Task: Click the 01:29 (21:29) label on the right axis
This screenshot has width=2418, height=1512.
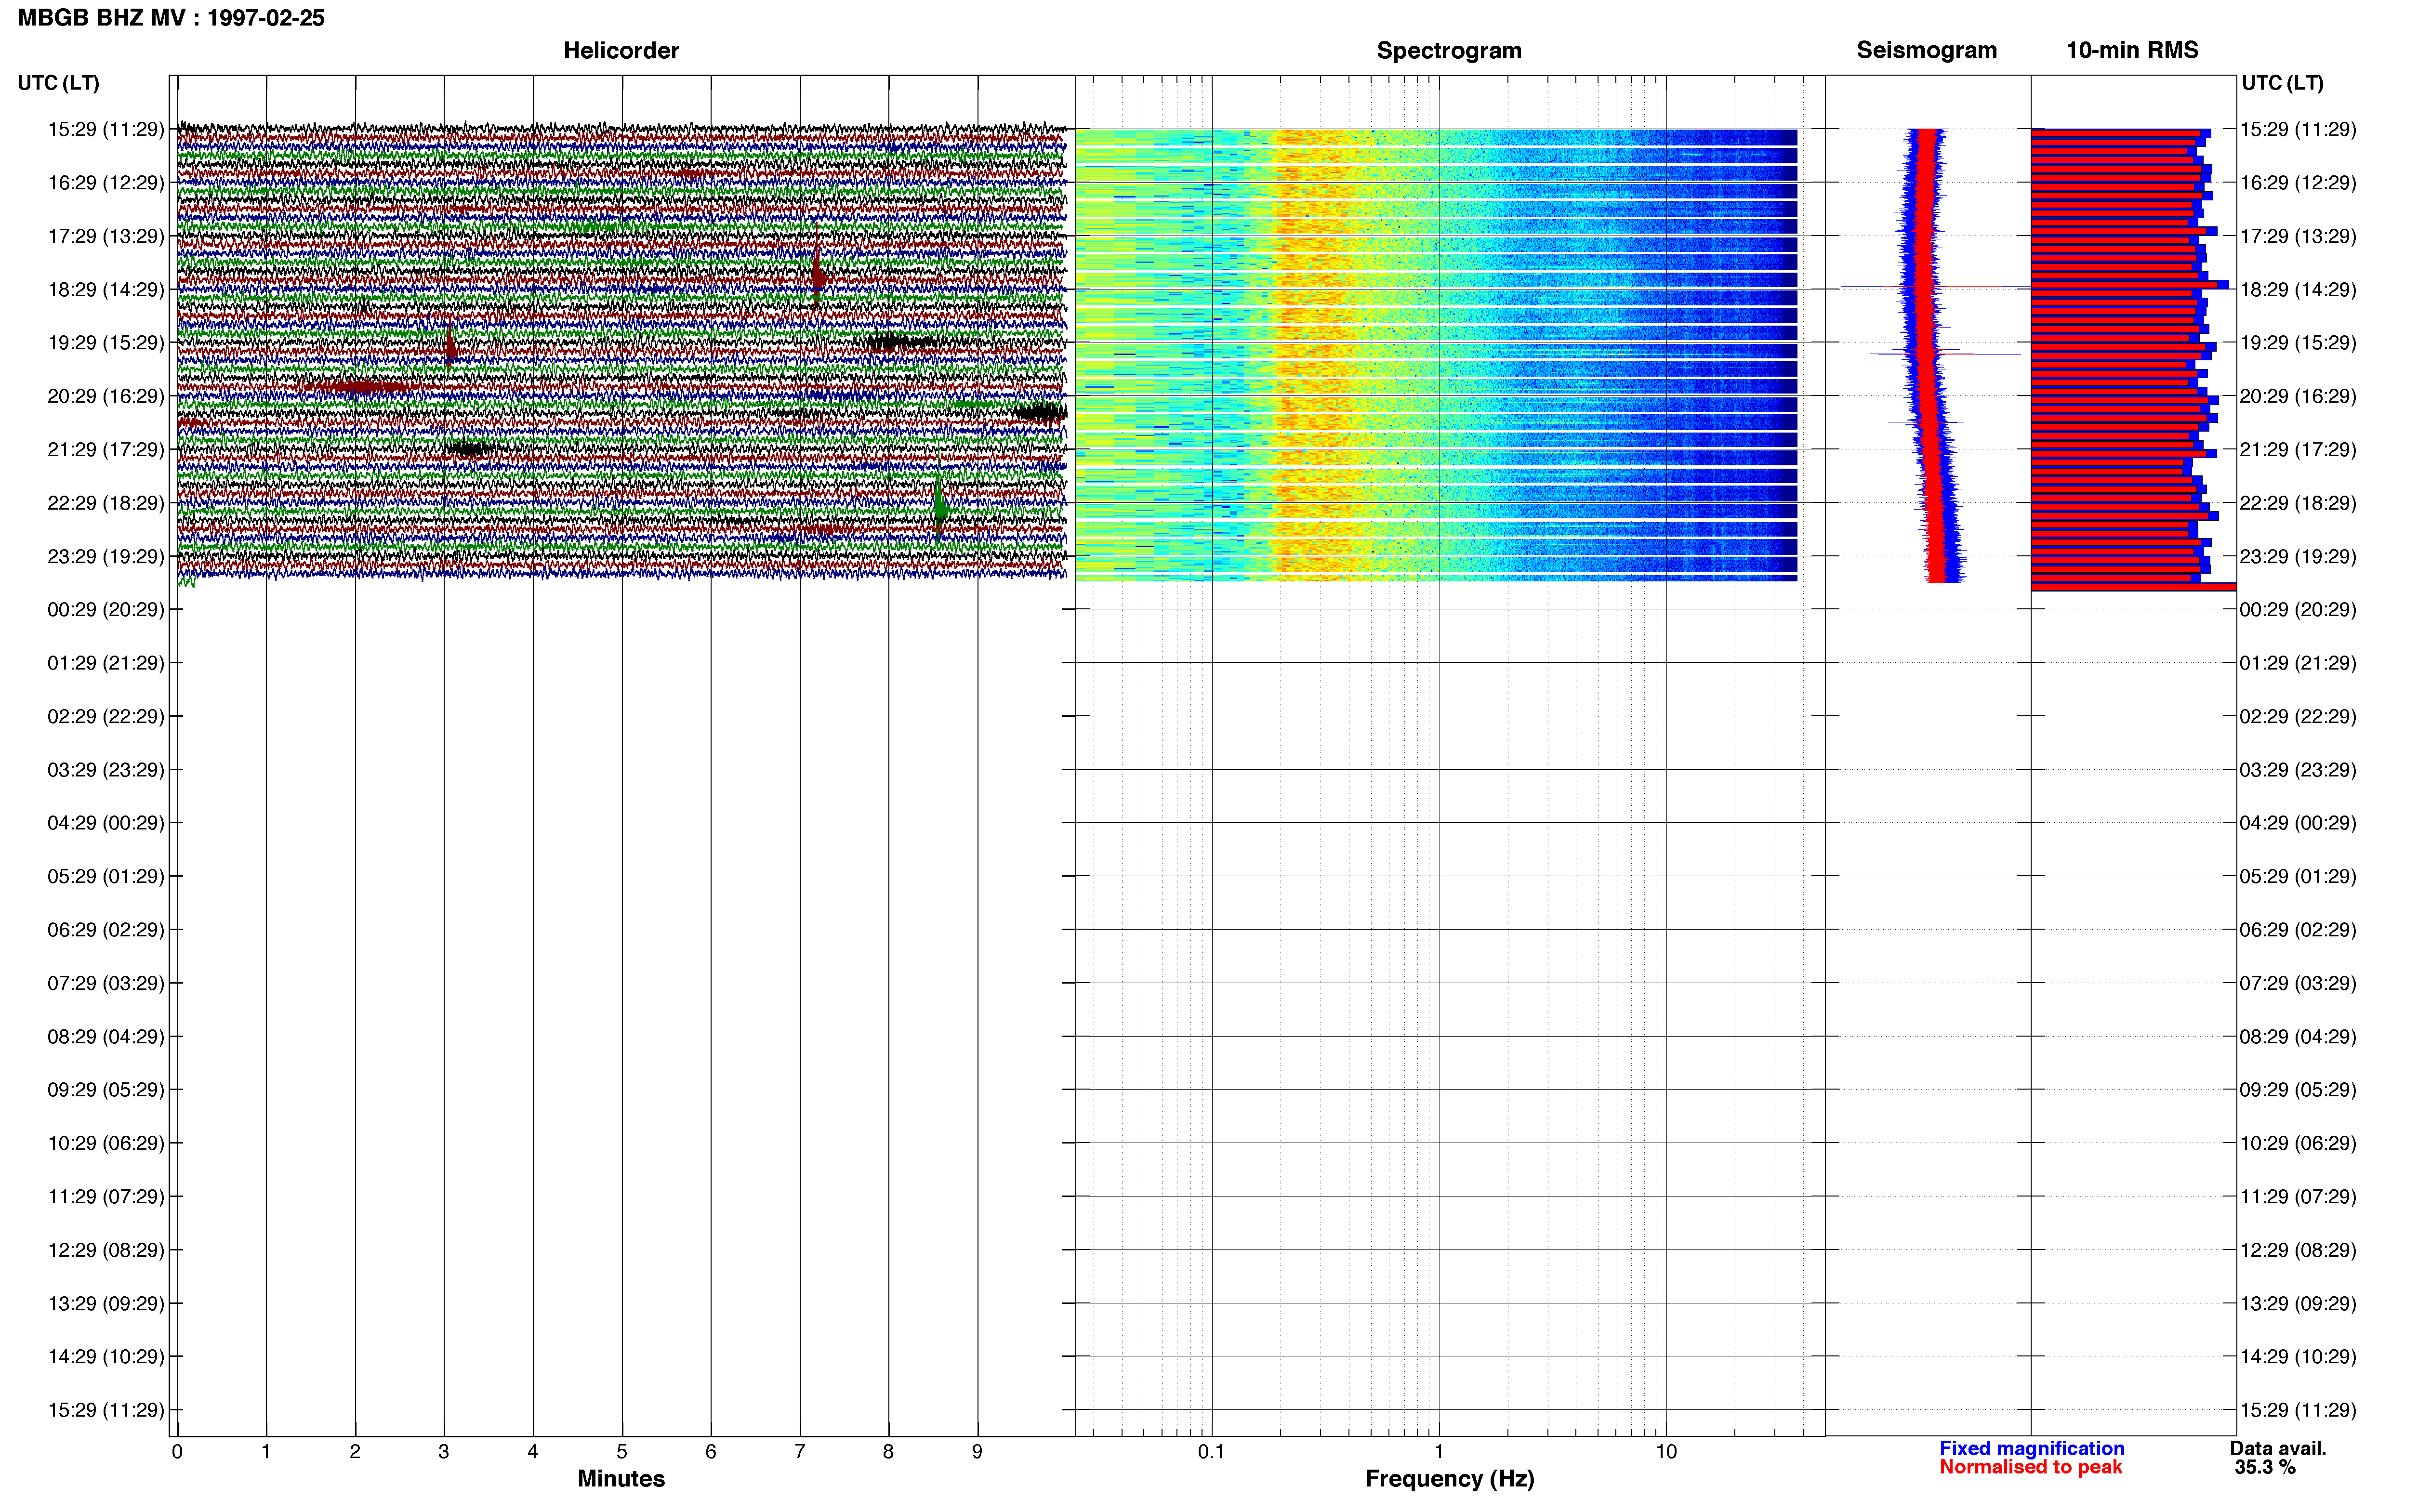Action: tap(2297, 663)
